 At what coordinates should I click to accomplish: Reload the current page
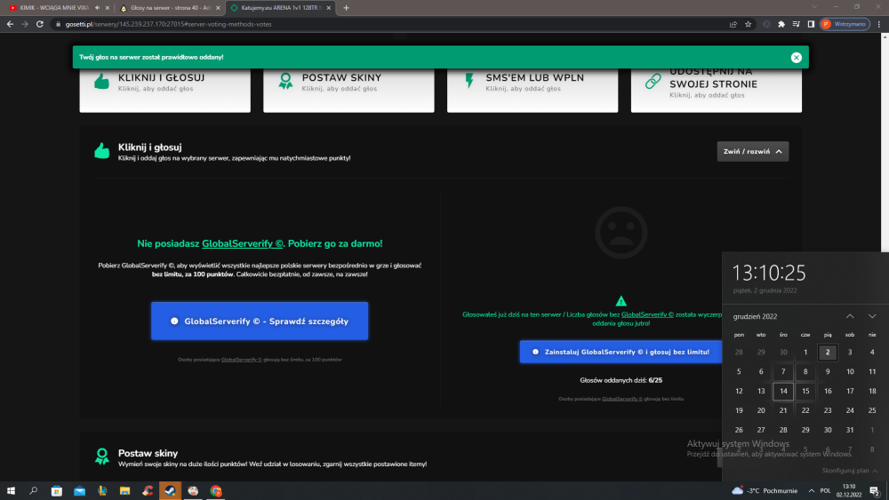coord(40,24)
